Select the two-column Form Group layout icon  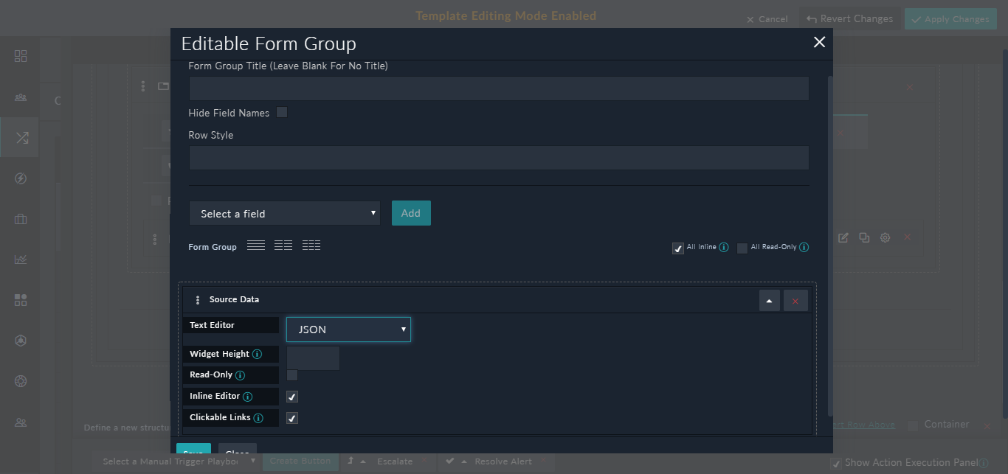283,245
